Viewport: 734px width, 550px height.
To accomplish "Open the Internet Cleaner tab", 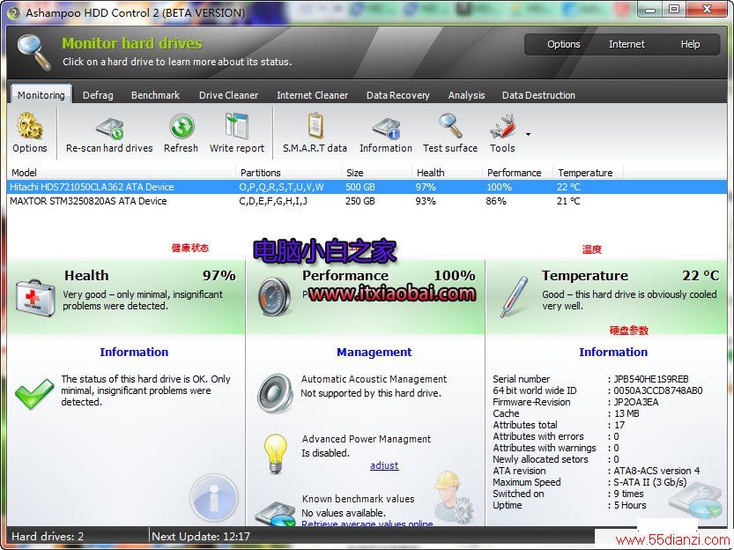I will (x=312, y=95).
